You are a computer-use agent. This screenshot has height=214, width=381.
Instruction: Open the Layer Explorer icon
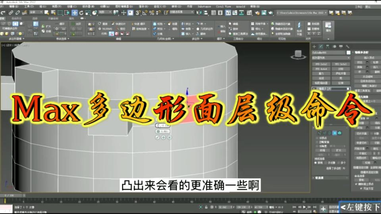click(x=220, y=13)
